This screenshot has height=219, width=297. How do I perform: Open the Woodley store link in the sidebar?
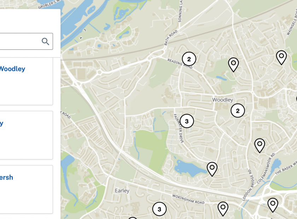12,69
